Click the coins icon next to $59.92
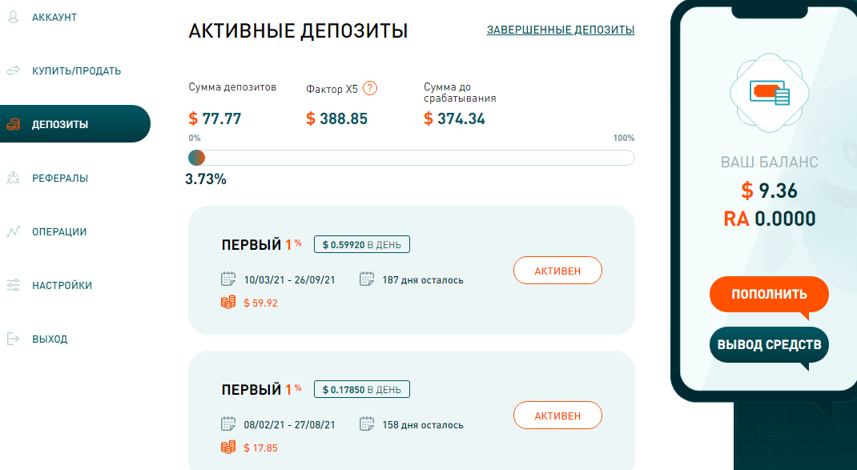The image size is (857, 470). [x=227, y=303]
